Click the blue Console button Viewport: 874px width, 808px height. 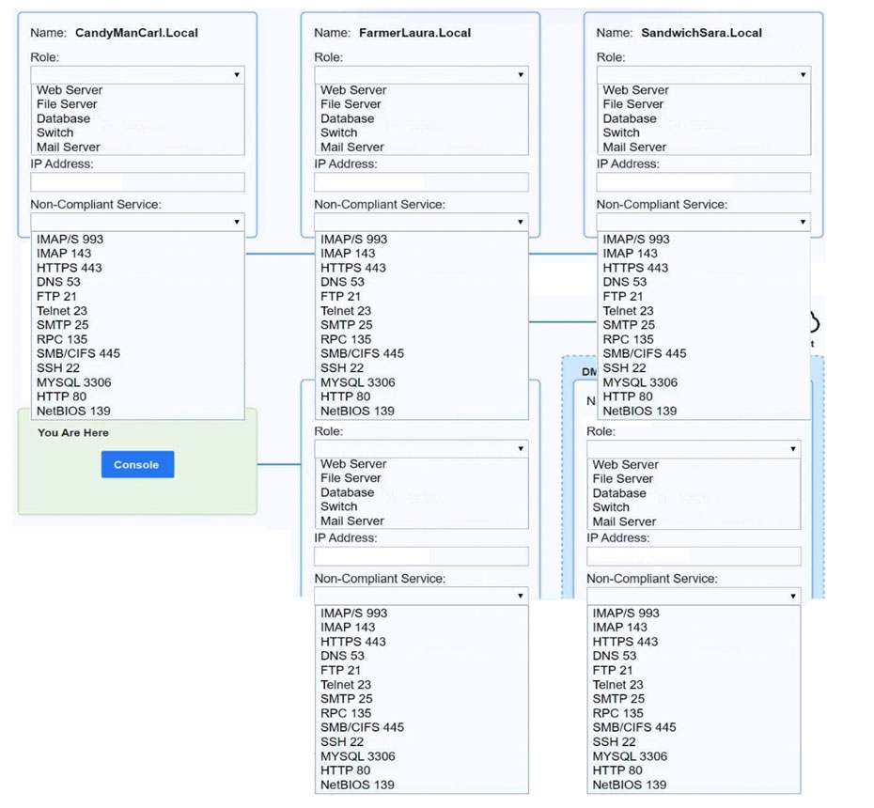(137, 465)
